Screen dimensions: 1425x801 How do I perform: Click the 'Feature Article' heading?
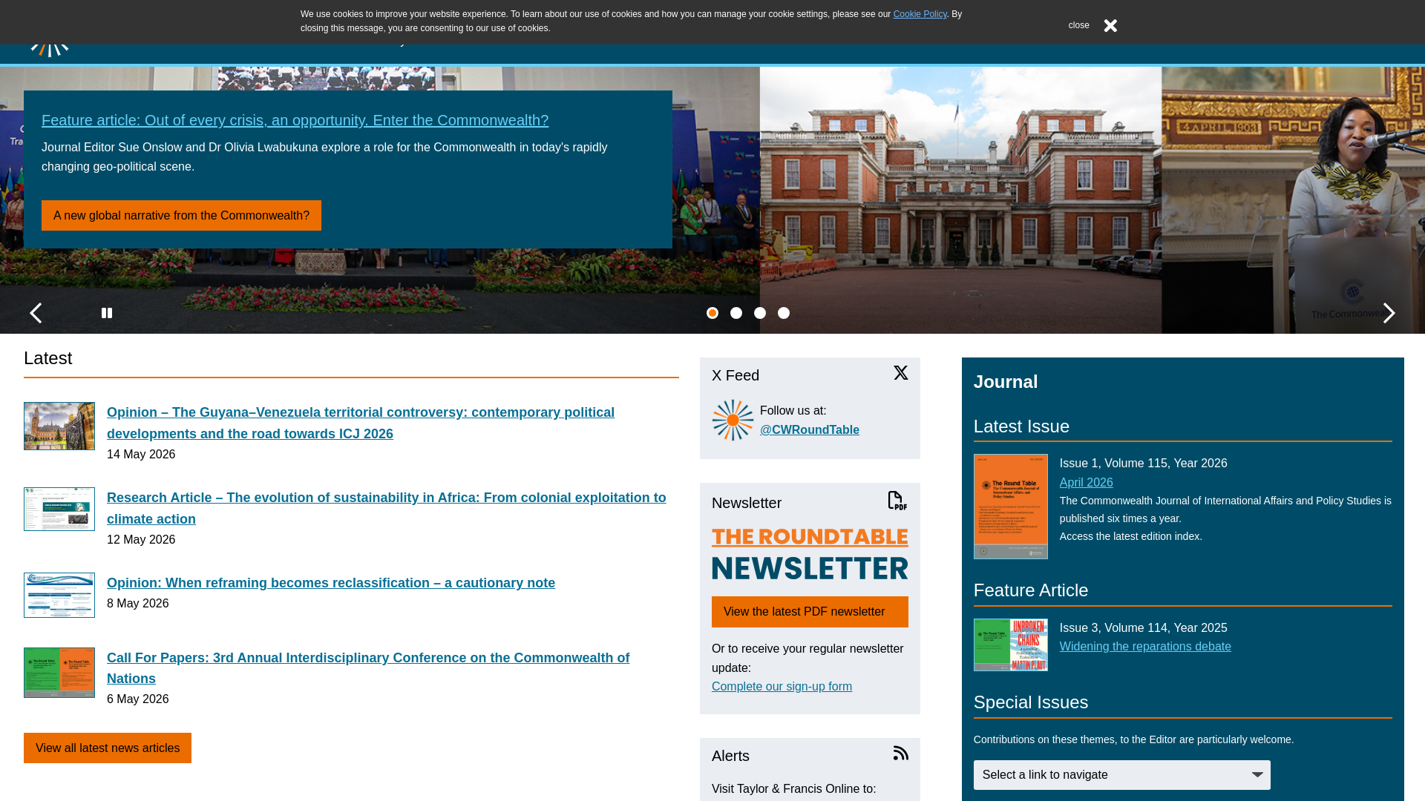[x=1030, y=590]
